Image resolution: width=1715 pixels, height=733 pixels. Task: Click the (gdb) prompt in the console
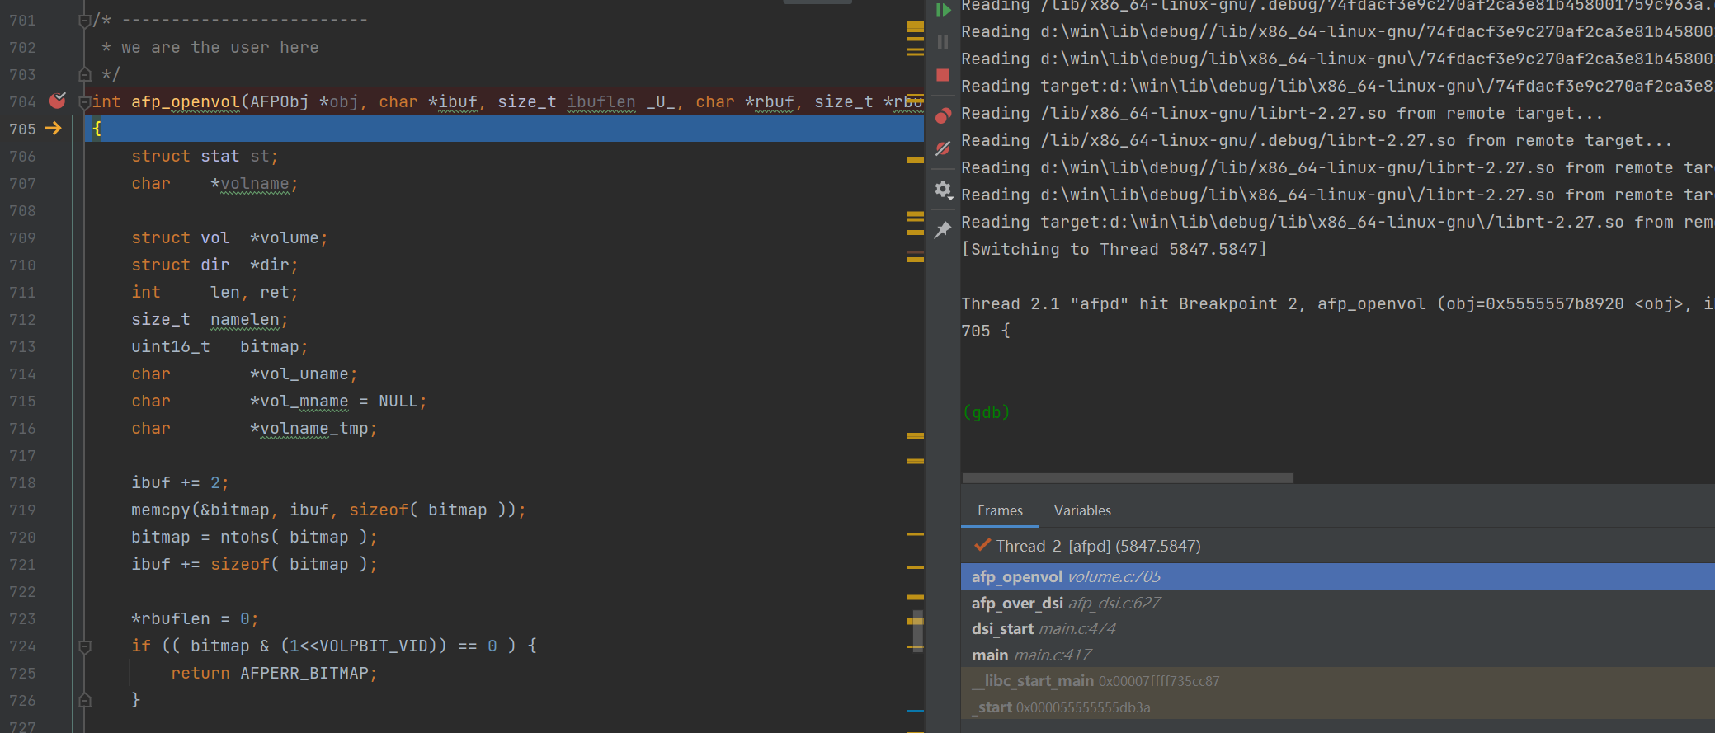click(x=986, y=412)
